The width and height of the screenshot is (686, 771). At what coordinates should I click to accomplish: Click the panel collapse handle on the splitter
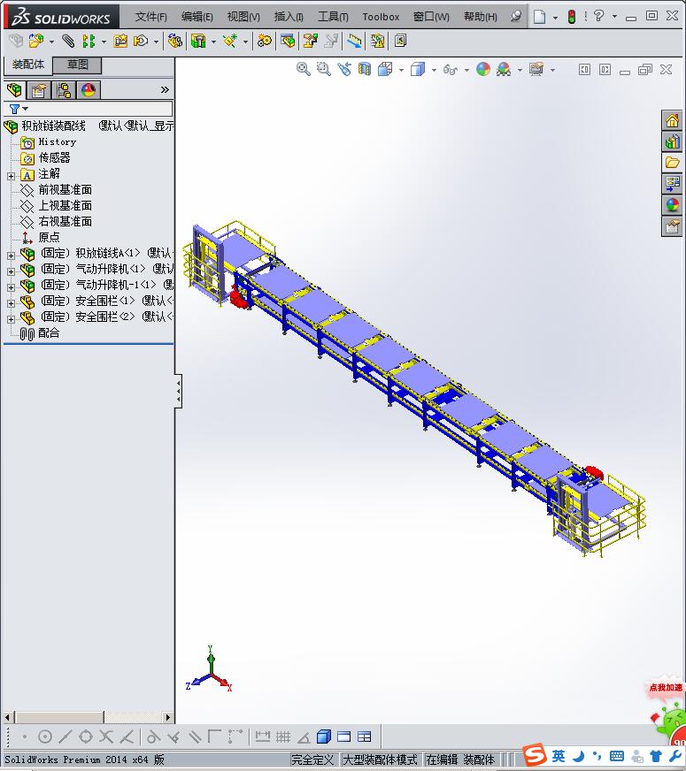179,392
